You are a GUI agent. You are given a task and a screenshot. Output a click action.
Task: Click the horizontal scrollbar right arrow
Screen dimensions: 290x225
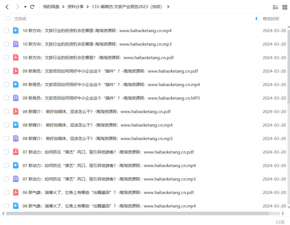283,213
